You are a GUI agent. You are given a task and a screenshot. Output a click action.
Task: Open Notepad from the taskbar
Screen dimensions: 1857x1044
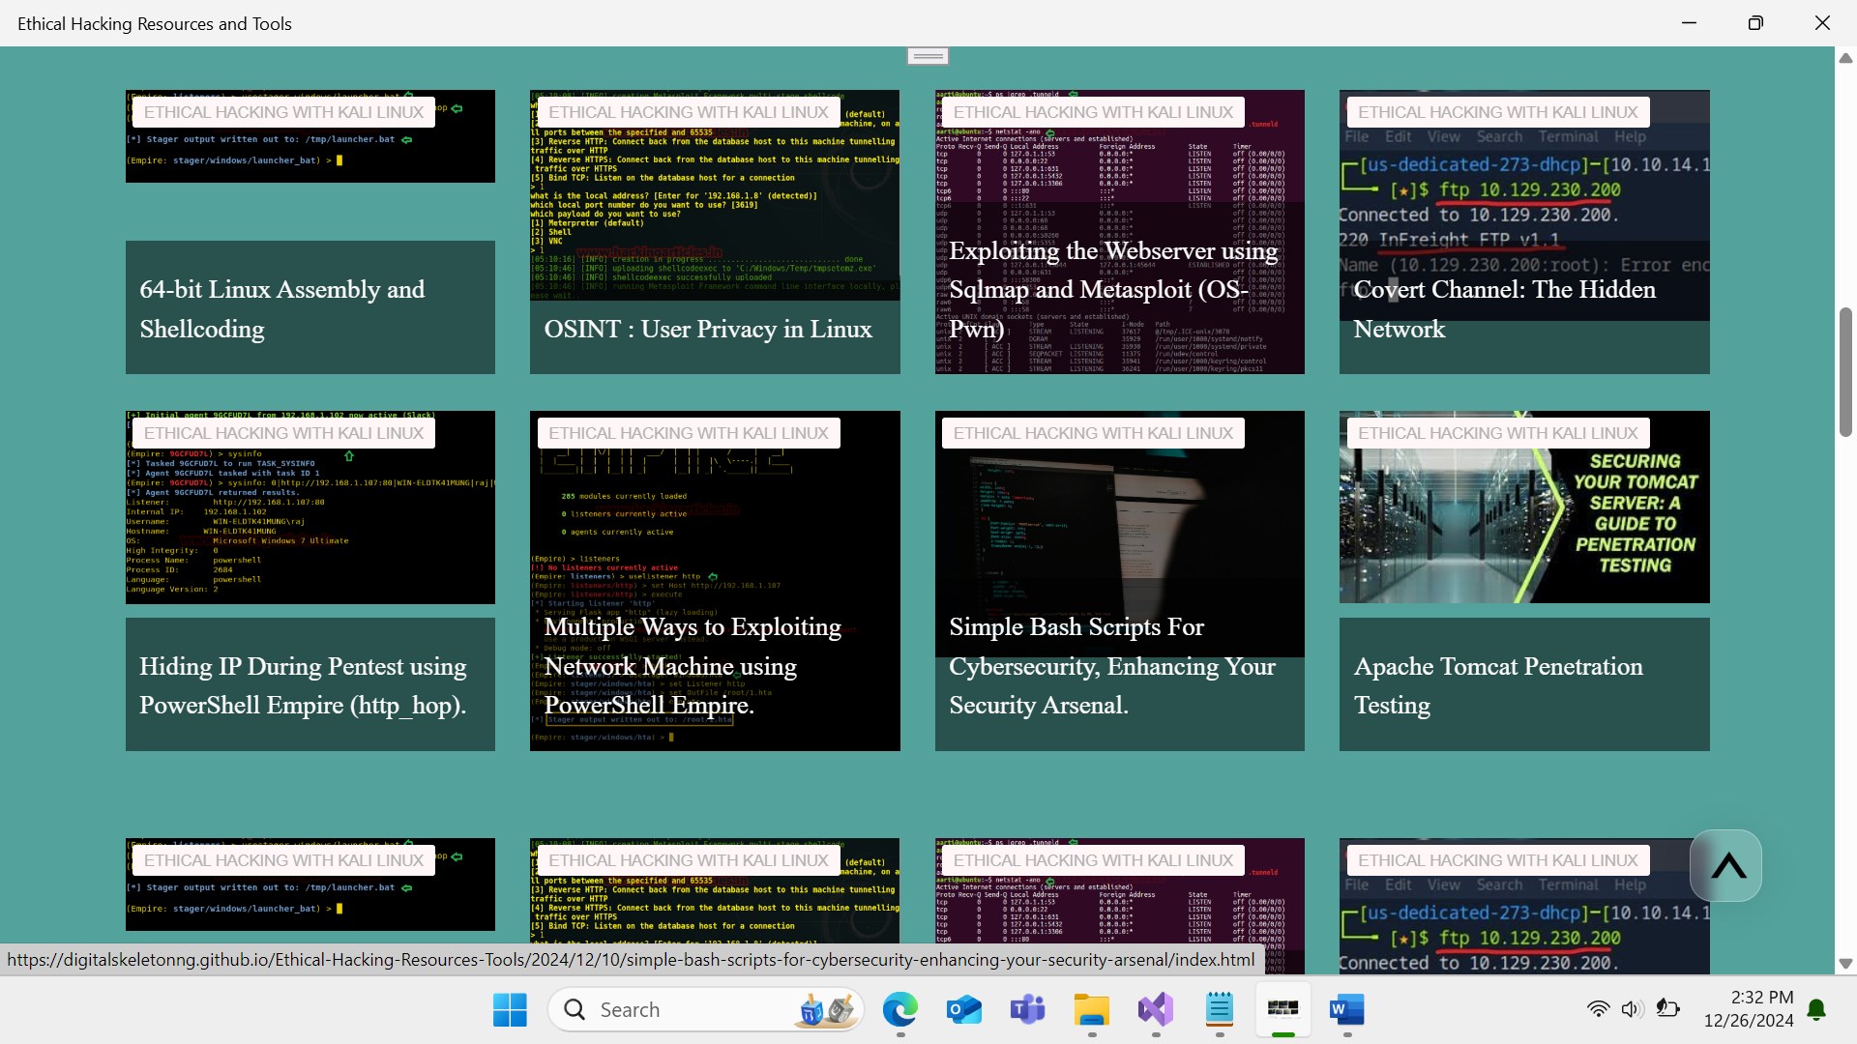point(1219,1010)
